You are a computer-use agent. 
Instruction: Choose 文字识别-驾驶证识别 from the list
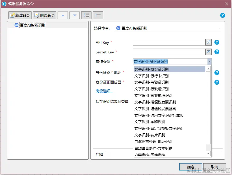click(x=170, y=82)
